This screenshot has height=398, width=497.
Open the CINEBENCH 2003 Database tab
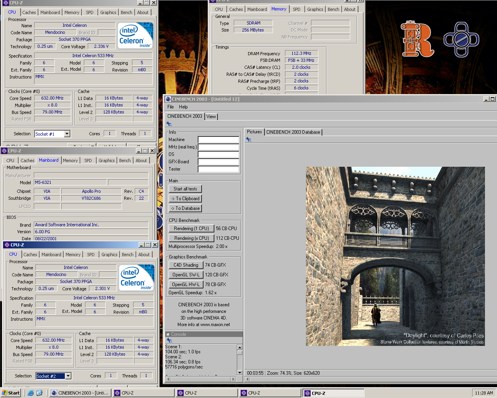(x=293, y=132)
